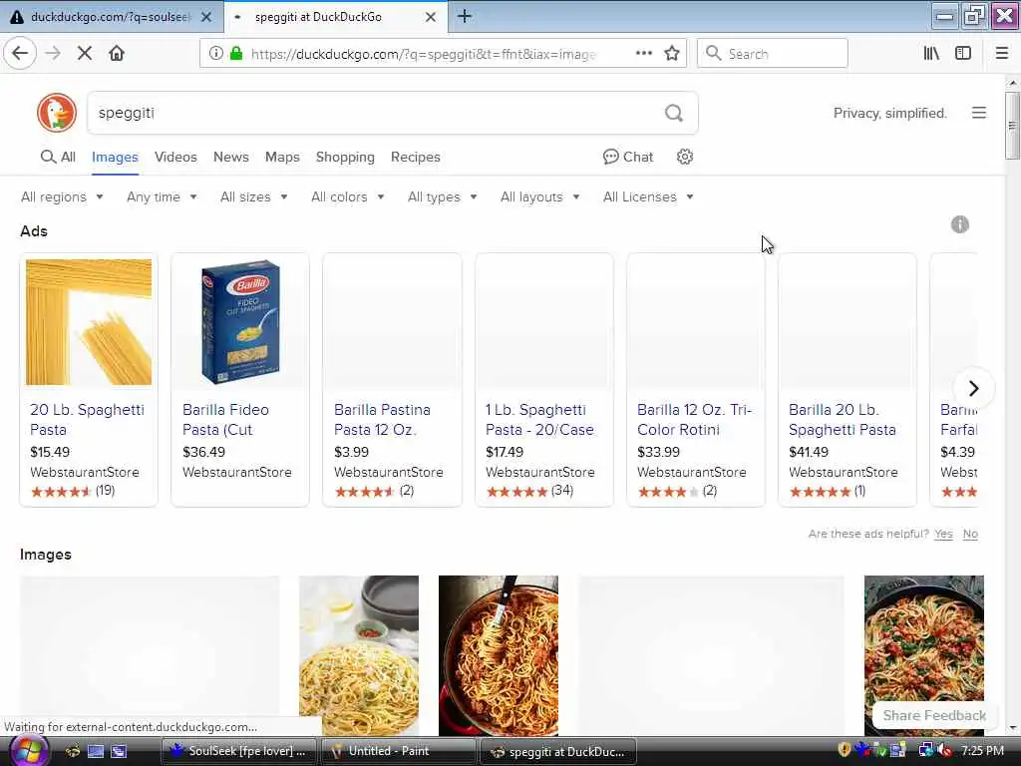Screen dimensions: 1021x766
Task: Open the page actions three-dot menu
Action: point(643,54)
